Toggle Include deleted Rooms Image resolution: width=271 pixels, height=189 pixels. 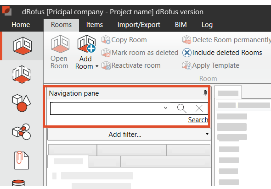coord(222,53)
